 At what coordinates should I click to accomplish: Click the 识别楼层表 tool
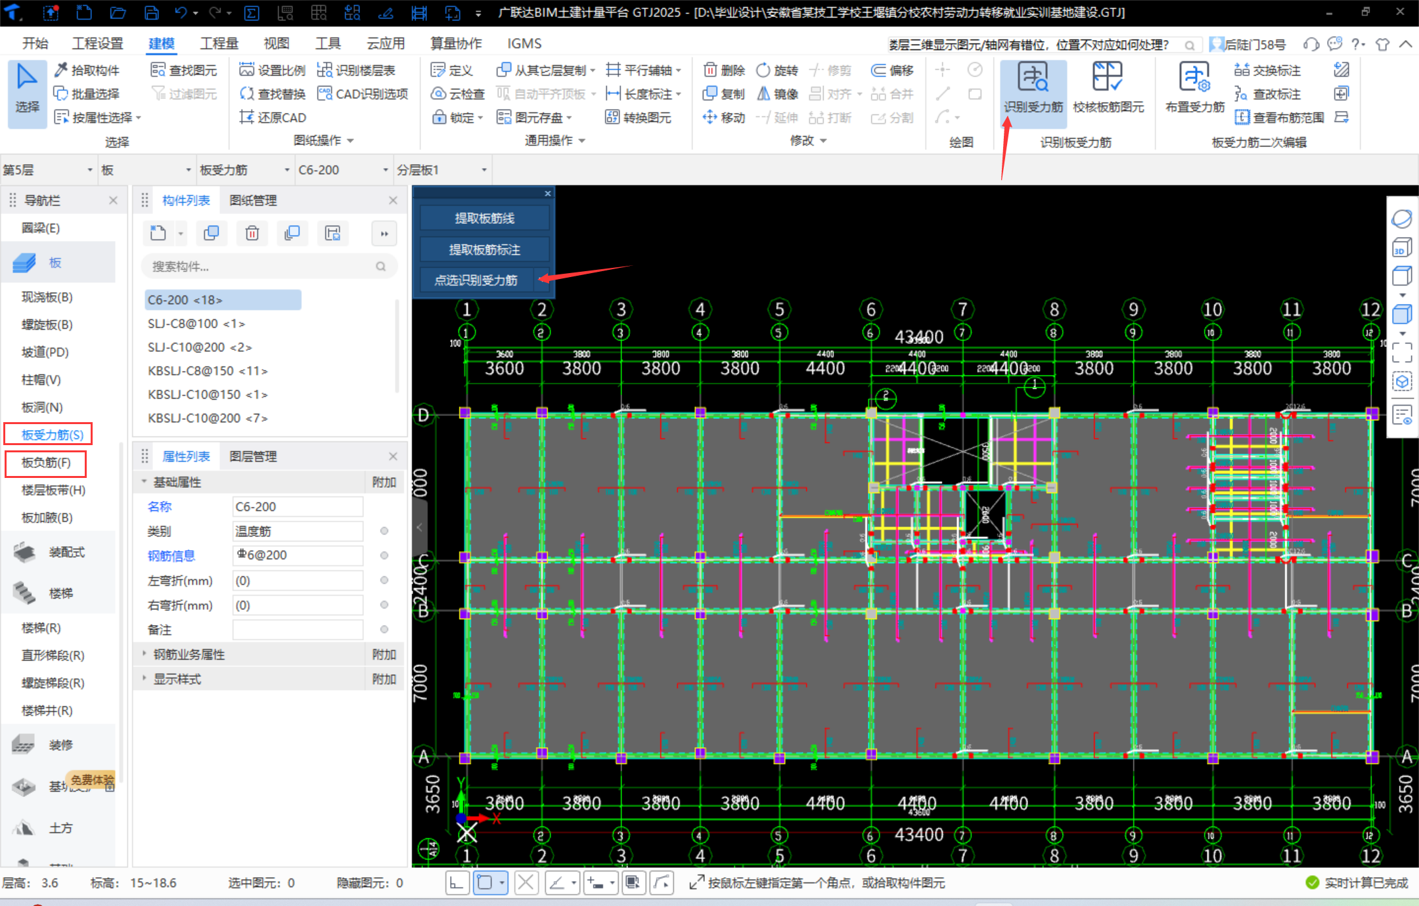356,70
